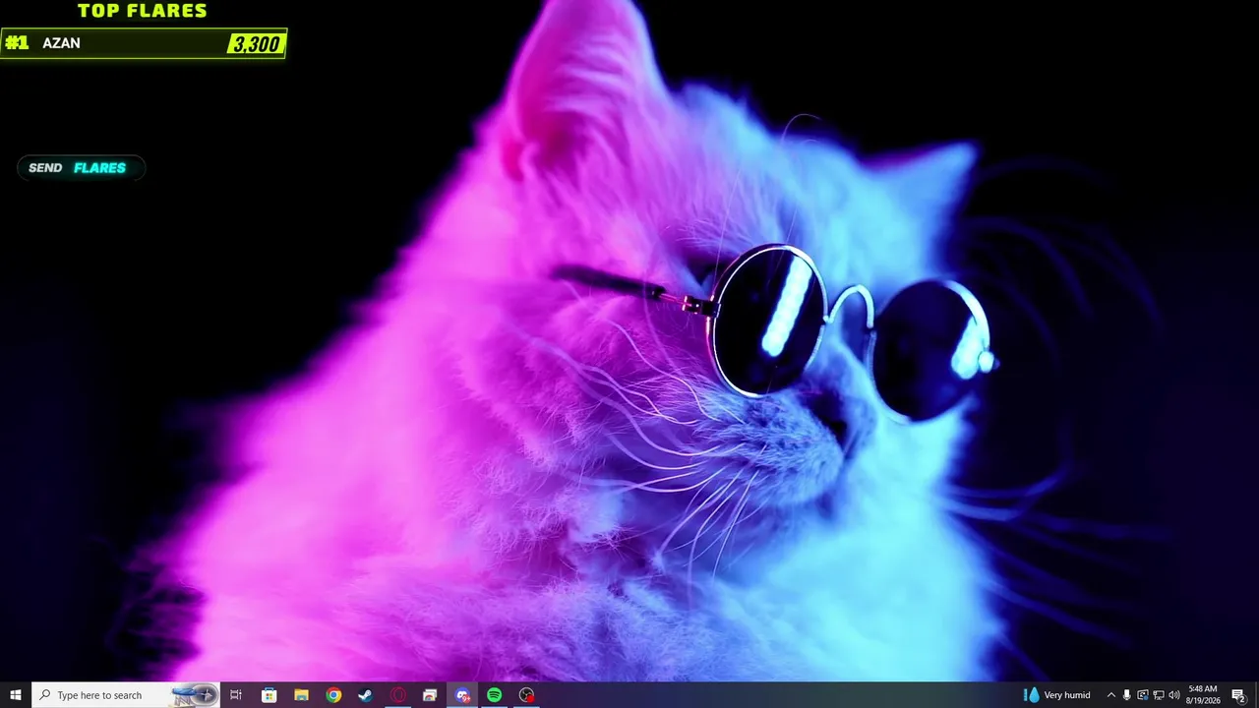Open the volume control in the tray

(1174, 695)
